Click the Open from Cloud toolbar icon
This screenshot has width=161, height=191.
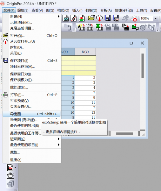99,18
